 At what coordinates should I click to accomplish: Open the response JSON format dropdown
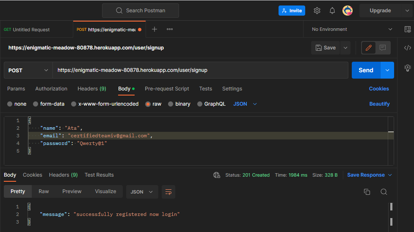point(142,192)
